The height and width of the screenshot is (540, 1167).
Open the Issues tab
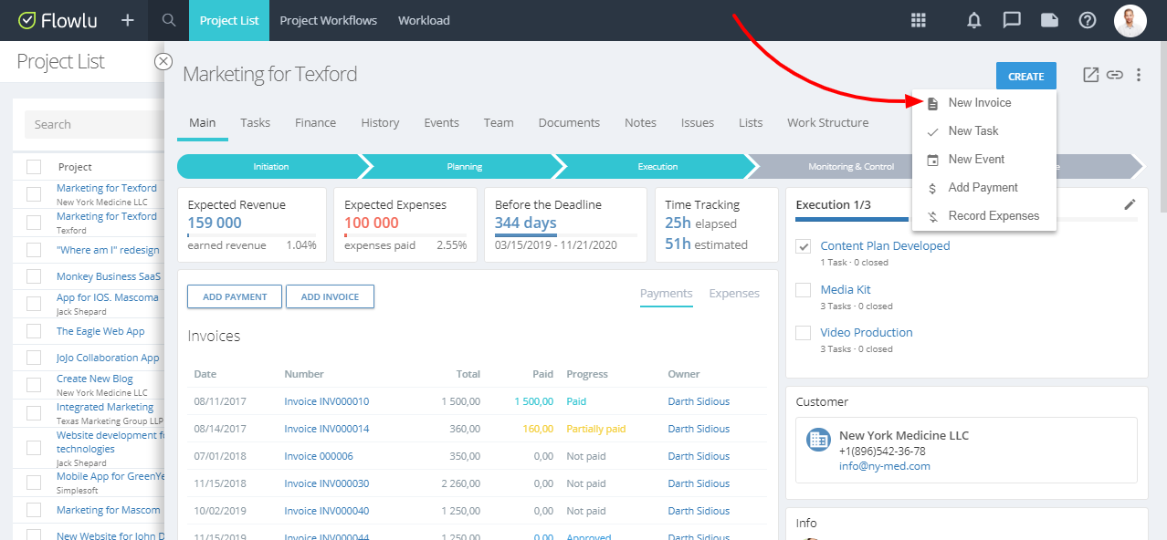tap(698, 123)
